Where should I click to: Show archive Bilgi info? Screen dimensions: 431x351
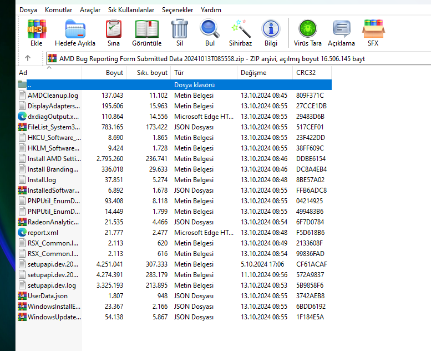[271, 29]
